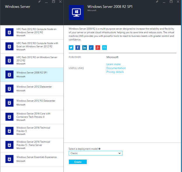Share via Yammer icon
Image resolution: width=182 pixels, height=172 pixels.
point(91,48)
